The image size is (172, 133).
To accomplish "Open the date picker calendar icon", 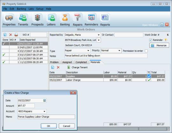I will click(x=45, y=100).
